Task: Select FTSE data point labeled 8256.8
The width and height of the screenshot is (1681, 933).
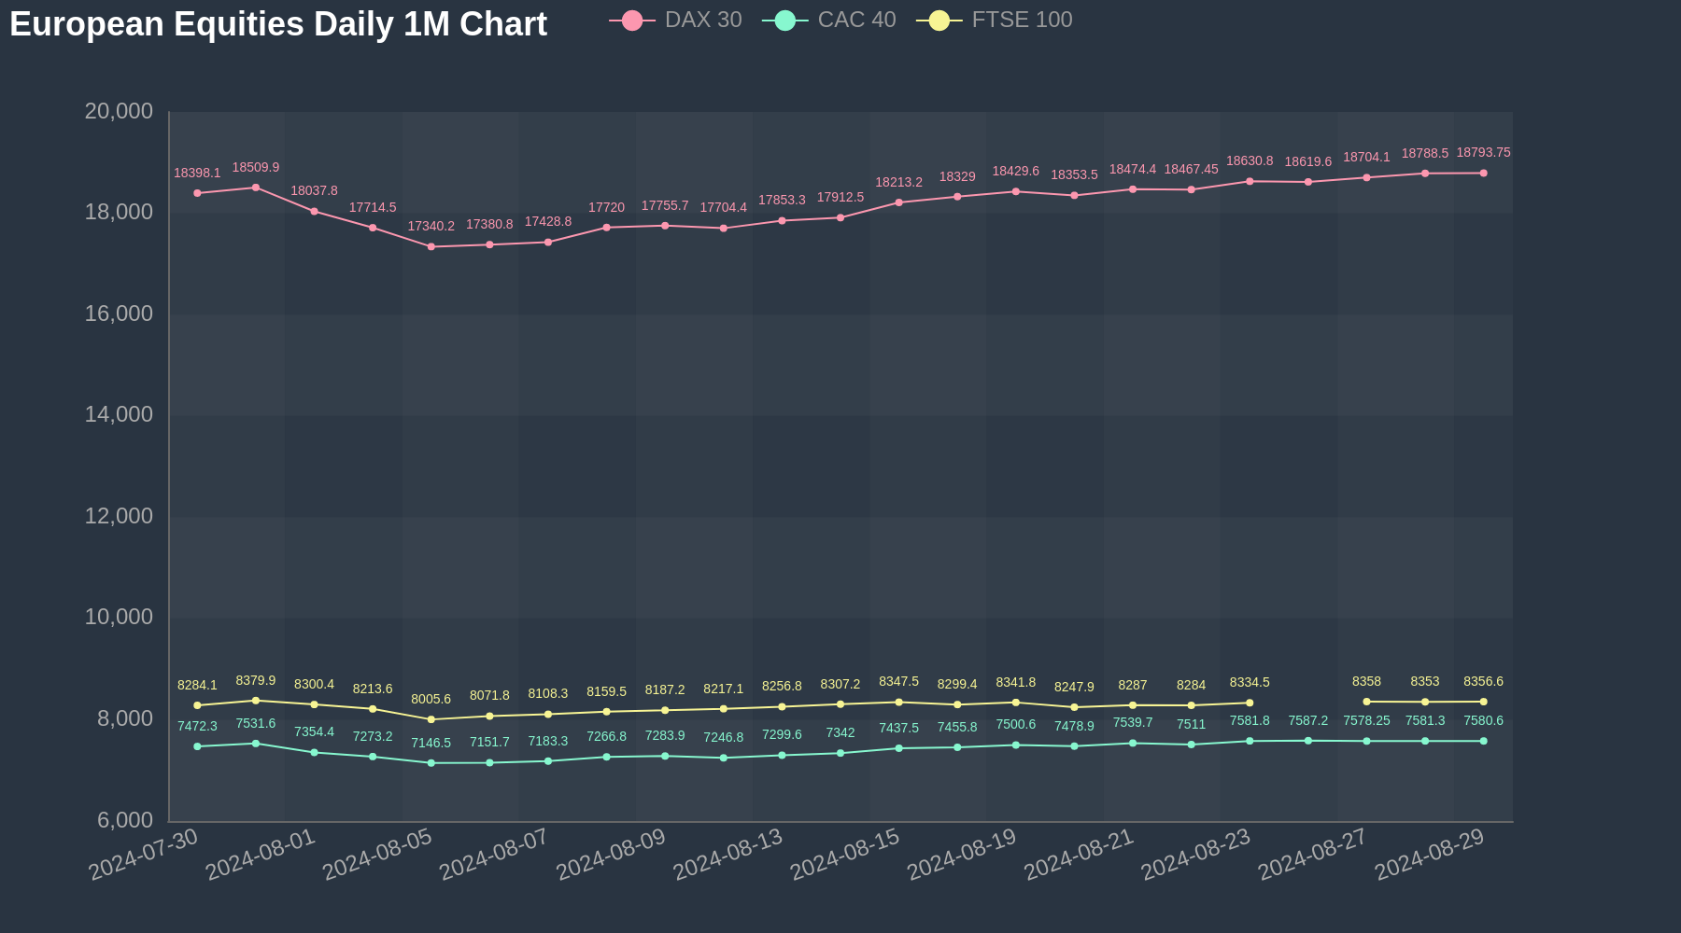Action: [782, 706]
